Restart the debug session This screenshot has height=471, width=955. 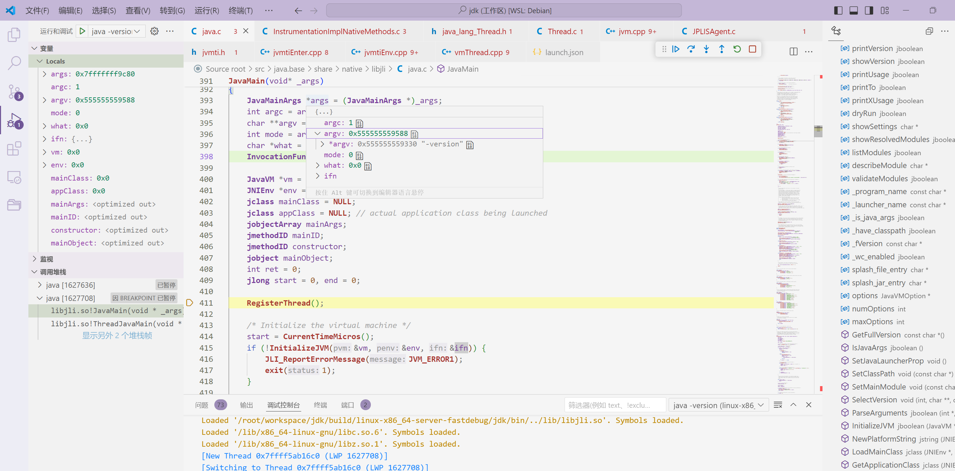737,49
